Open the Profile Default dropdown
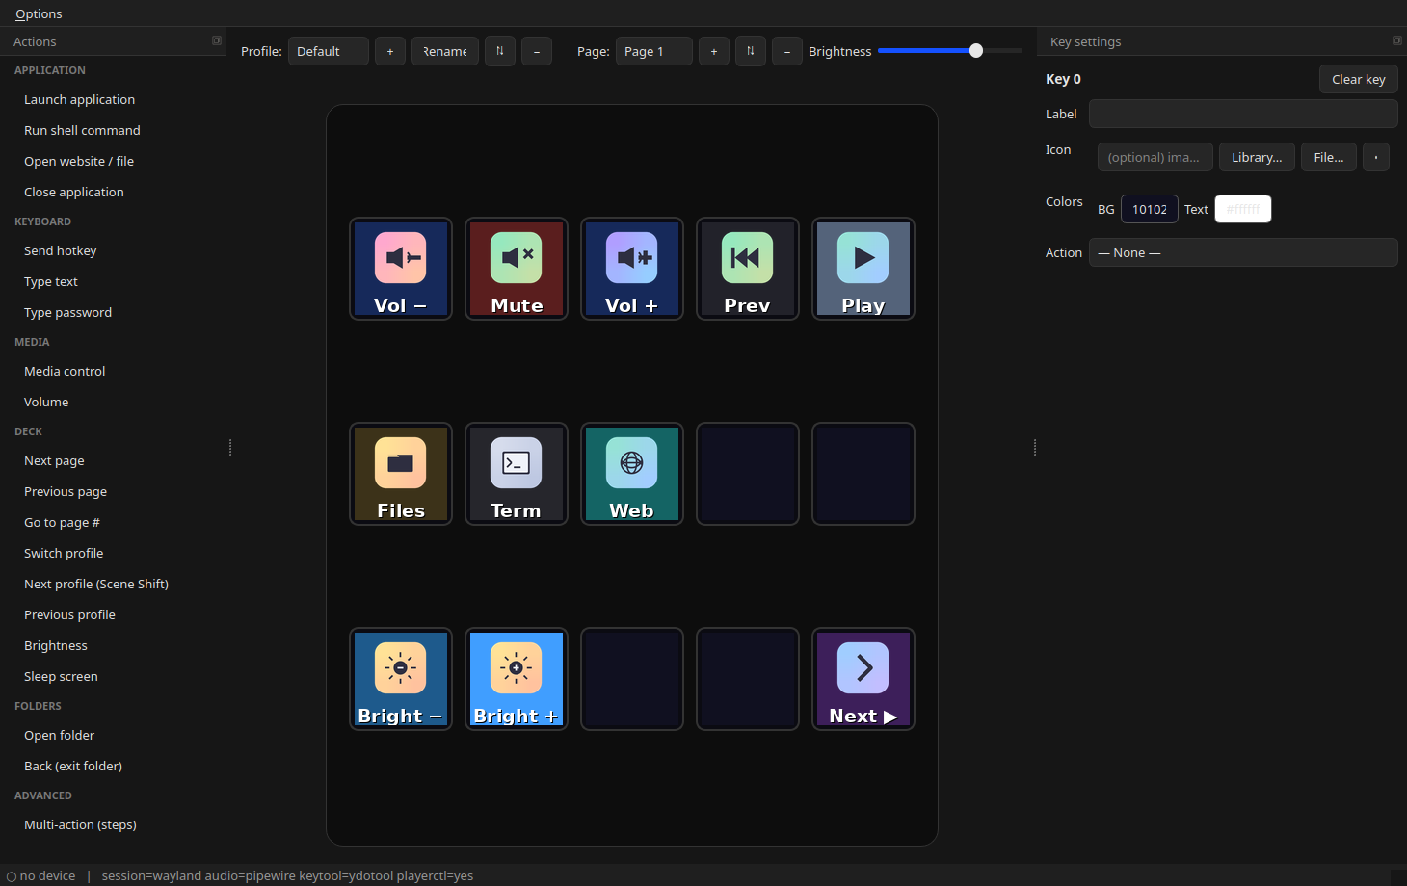Image resolution: width=1407 pixels, height=886 pixels. click(329, 51)
